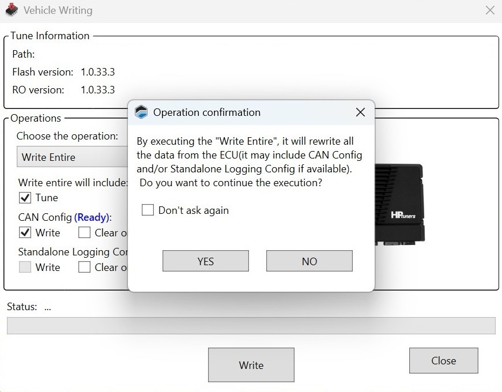Close the Operation confirmation dialog
Image resolution: width=502 pixels, height=392 pixels.
pos(360,112)
